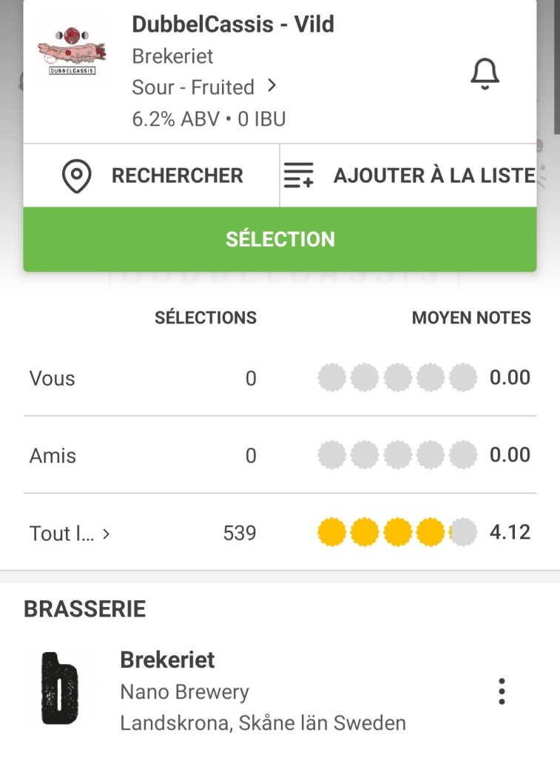Viewport: 560px width, 758px height.
Task: Click the Brekeriet link under beer title
Action: pyautogui.click(x=172, y=56)
